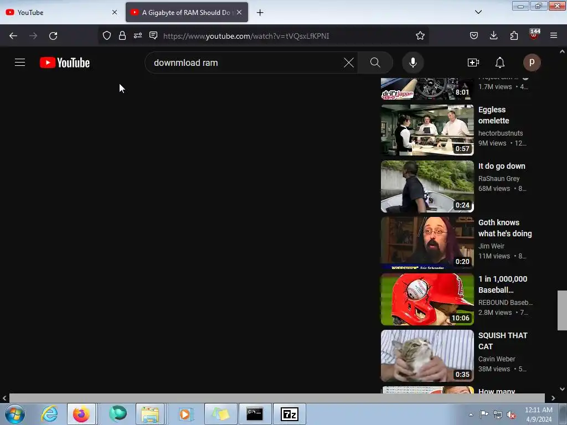Open Goth knows what he's doing title
The image size is (567, 425).
point(505,228)
